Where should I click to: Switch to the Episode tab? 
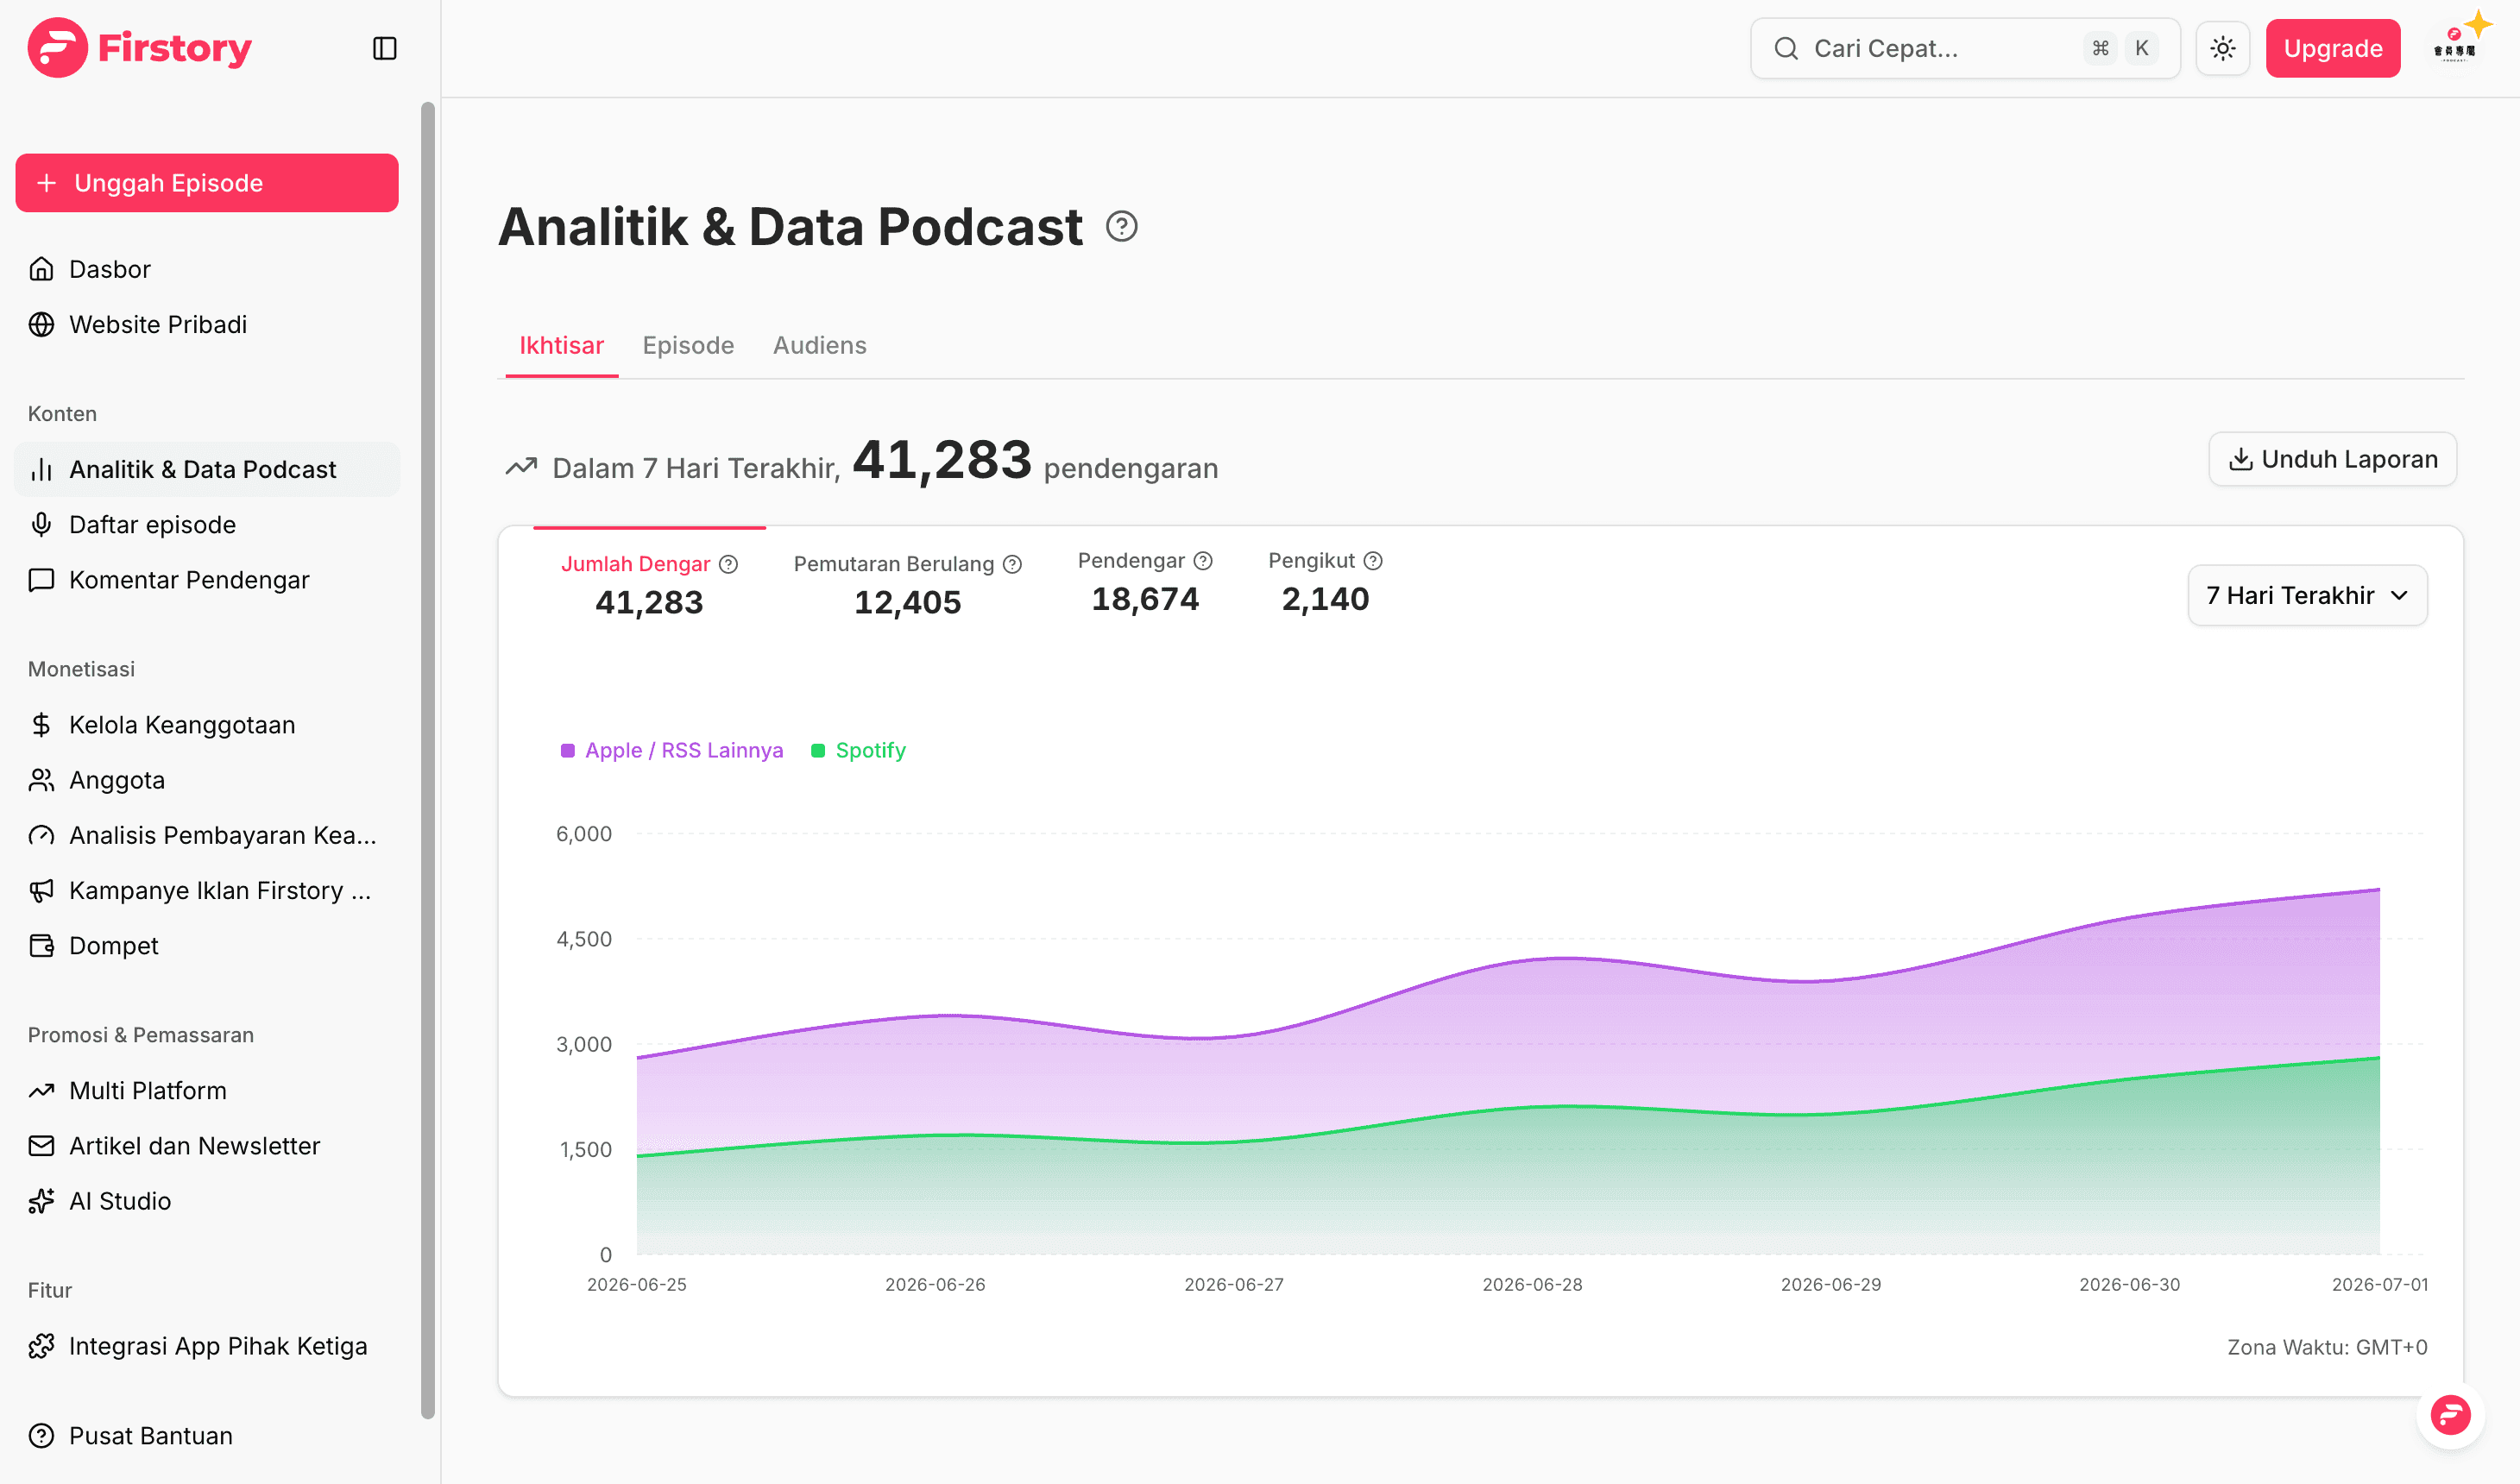688,345
